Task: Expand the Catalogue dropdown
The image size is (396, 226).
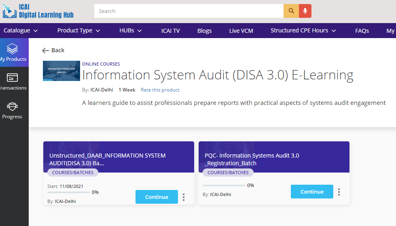Action: point(21,31)
